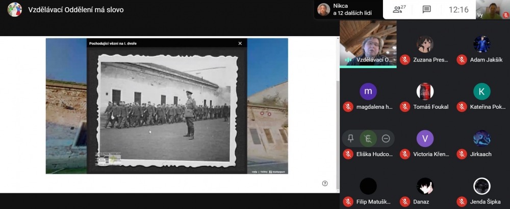Close the 'Pochodující vězni na I. dvoře' photo popup

coord(240,44)
